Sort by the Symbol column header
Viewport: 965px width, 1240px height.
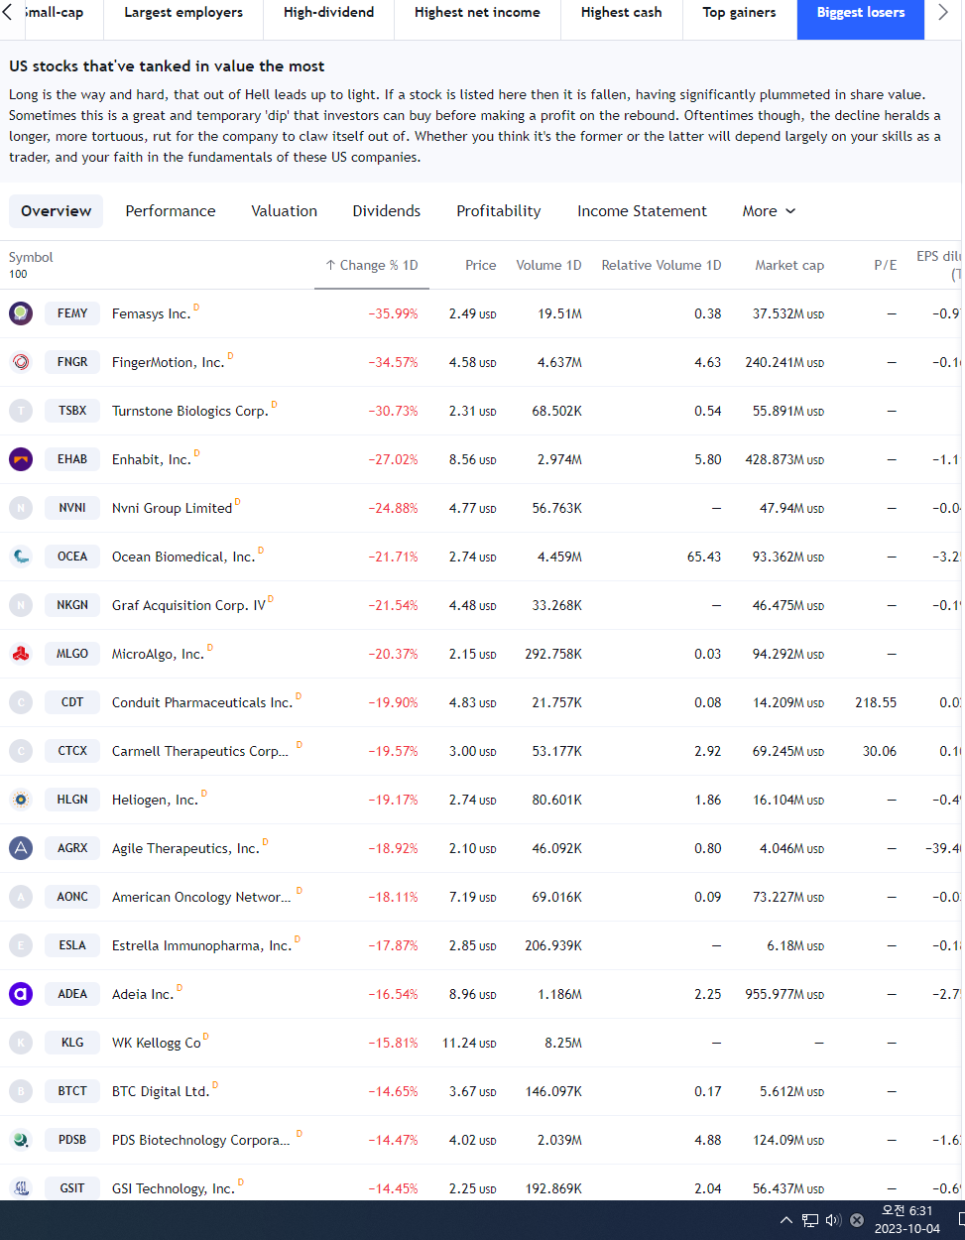tap(31, 257)
